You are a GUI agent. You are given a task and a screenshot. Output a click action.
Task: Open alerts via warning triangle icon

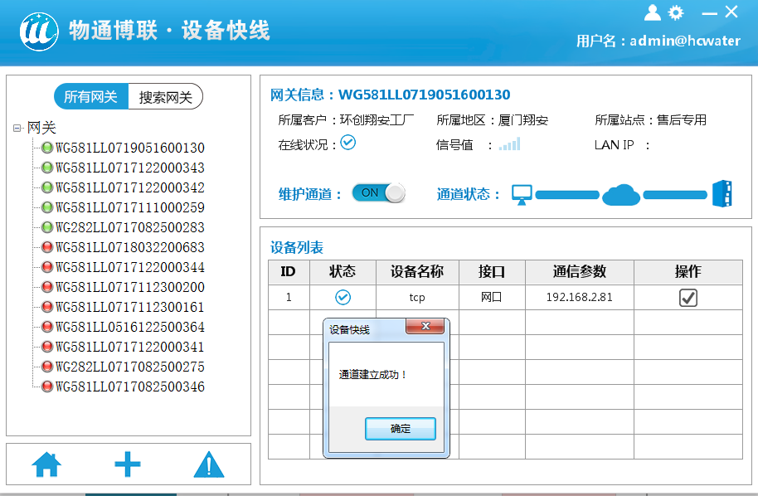[x=209, y=464]
